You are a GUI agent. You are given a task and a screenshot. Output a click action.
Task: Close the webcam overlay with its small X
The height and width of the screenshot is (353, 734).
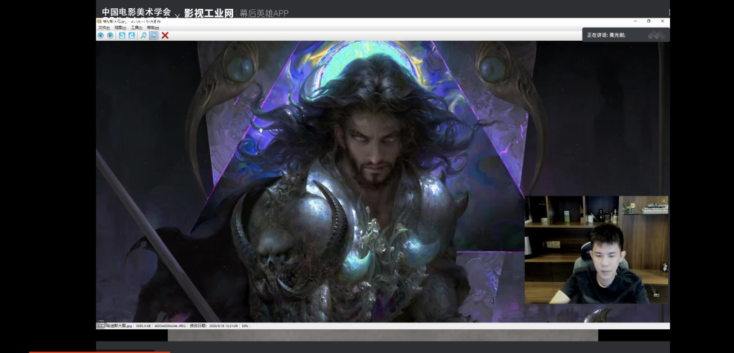tap(664, 200)
